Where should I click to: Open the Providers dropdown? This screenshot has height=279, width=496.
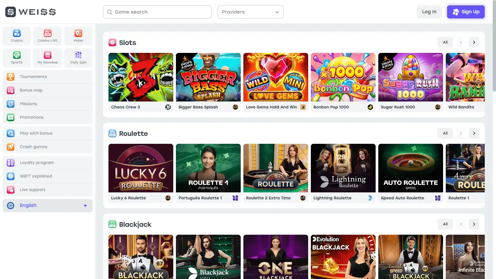click(250, 12)
